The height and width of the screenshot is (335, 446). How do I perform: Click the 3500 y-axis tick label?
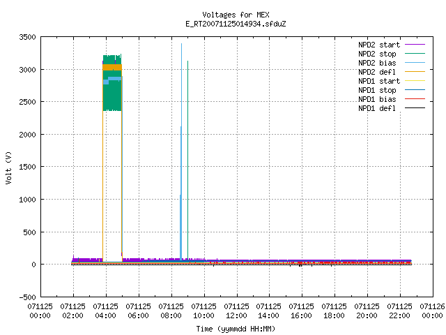[27, 37]
